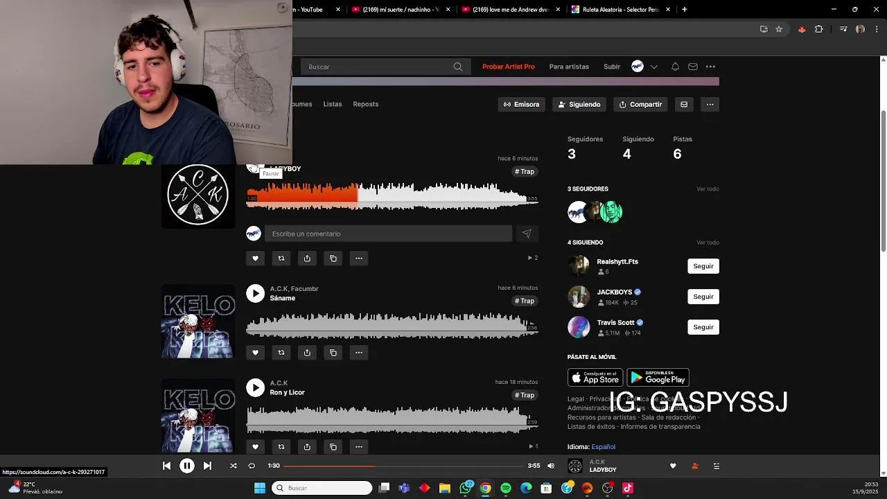Open the messages envelope icon

(x=693, y=67)
